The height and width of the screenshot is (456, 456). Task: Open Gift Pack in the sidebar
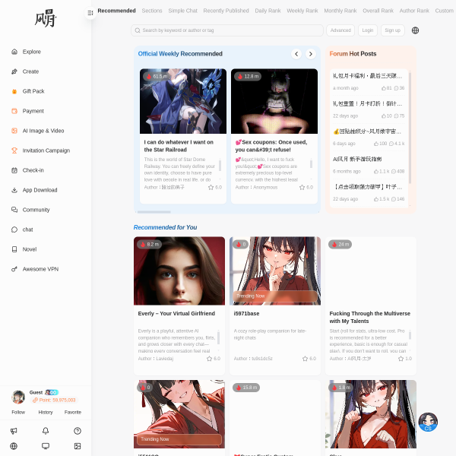click(28, 91)
